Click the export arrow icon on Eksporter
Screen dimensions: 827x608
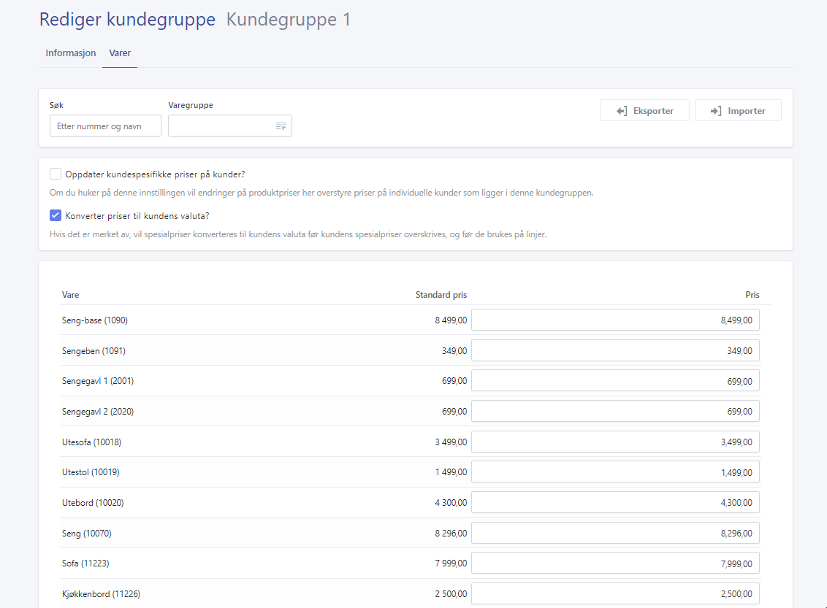(x=621, y=110)
